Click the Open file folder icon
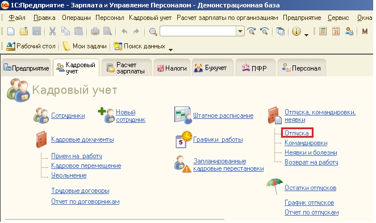The image size is (376, 223). tap(24, 31)
